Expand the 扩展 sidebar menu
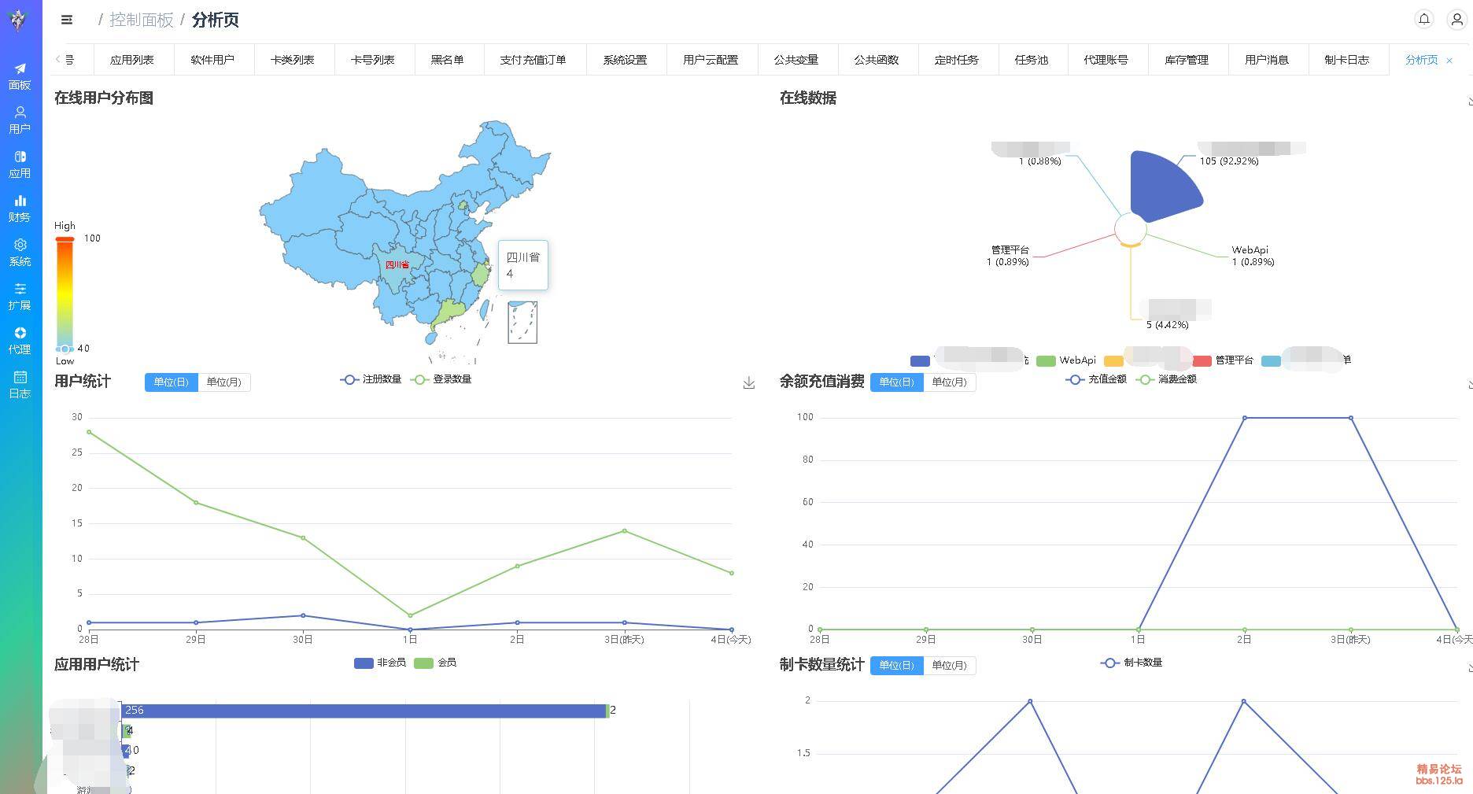The width and height of the screenshot is (1473, 794). 20,296
